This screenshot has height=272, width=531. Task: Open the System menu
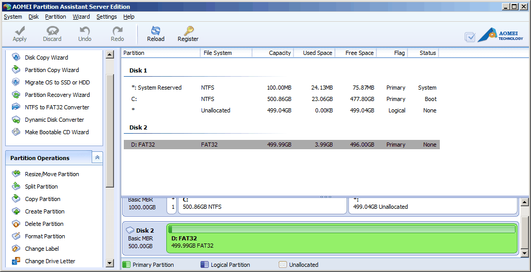coord(13,17)
